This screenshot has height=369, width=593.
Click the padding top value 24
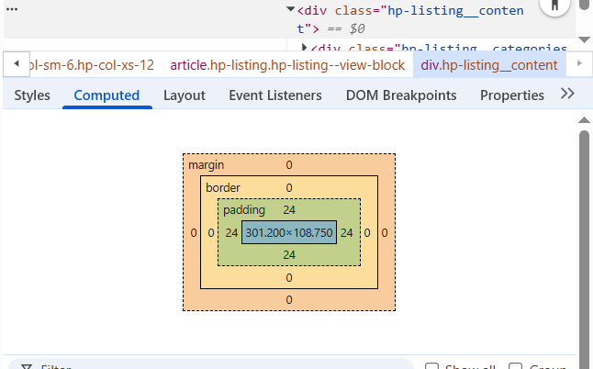(289, 210)
